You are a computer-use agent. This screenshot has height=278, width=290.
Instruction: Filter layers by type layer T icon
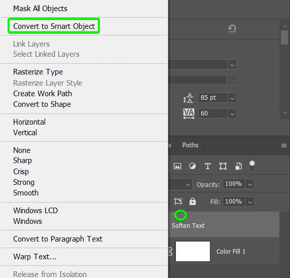tap(207, 166)
